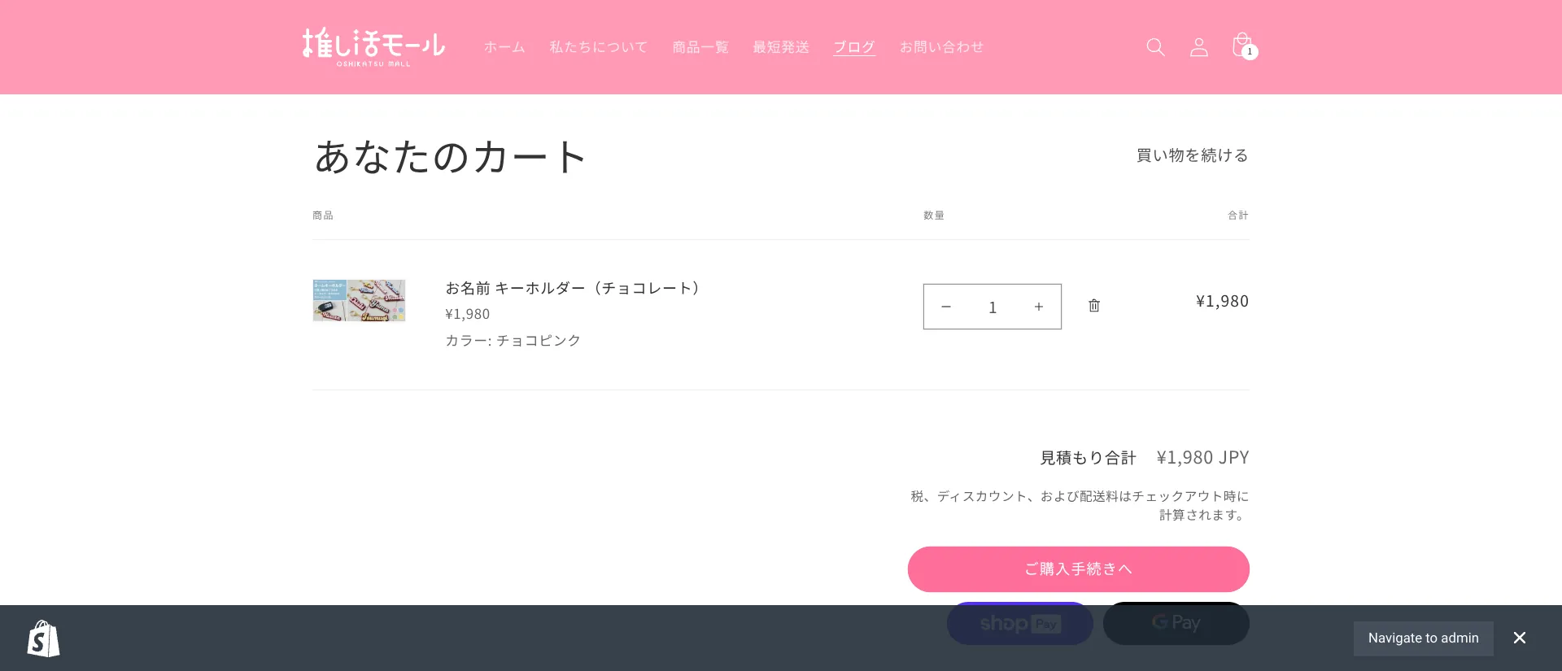Open ブログ menu item
Image resolution: width=1562 pixels, height=671 pixels.
coord(854,47)
